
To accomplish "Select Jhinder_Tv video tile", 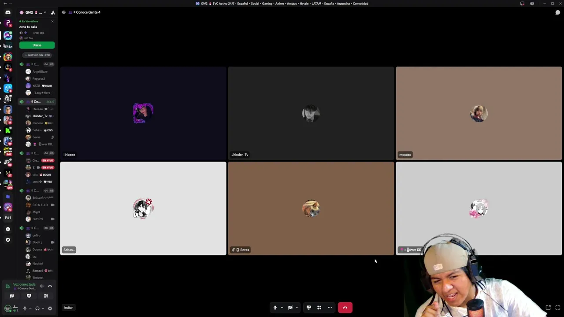I will coord(311,113).
